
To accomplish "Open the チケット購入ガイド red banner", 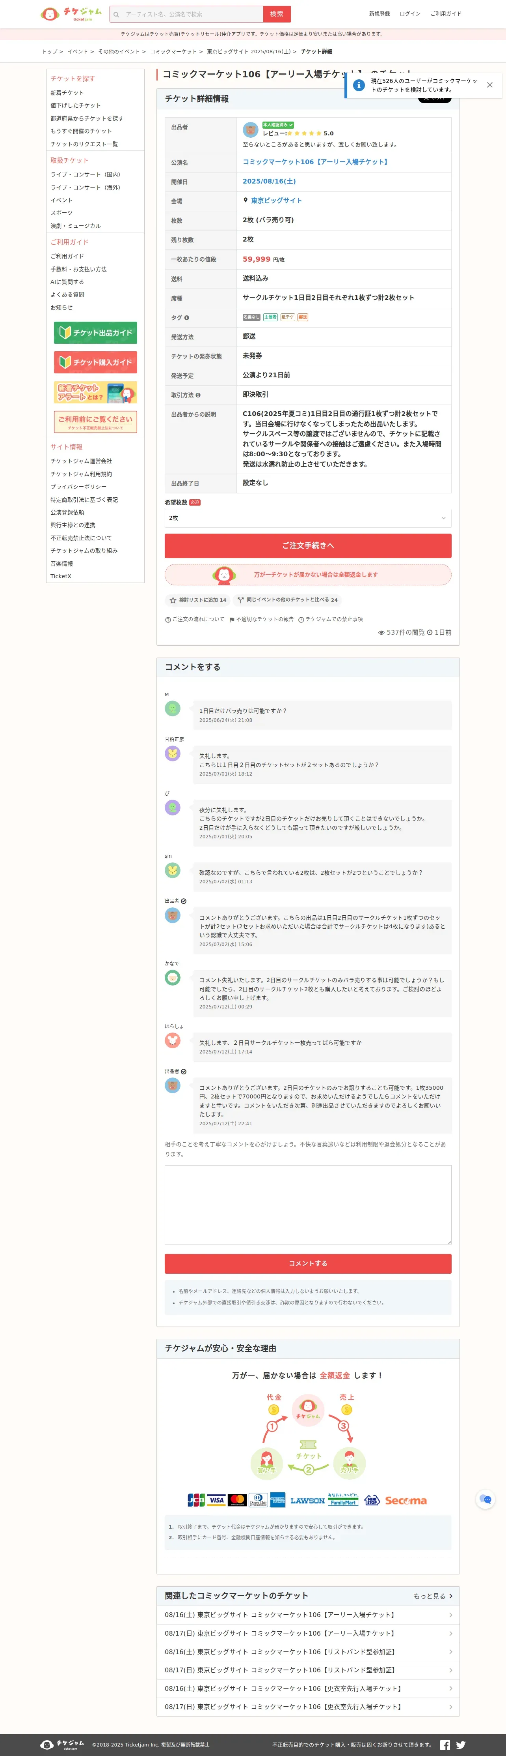I will coord(95,363).
